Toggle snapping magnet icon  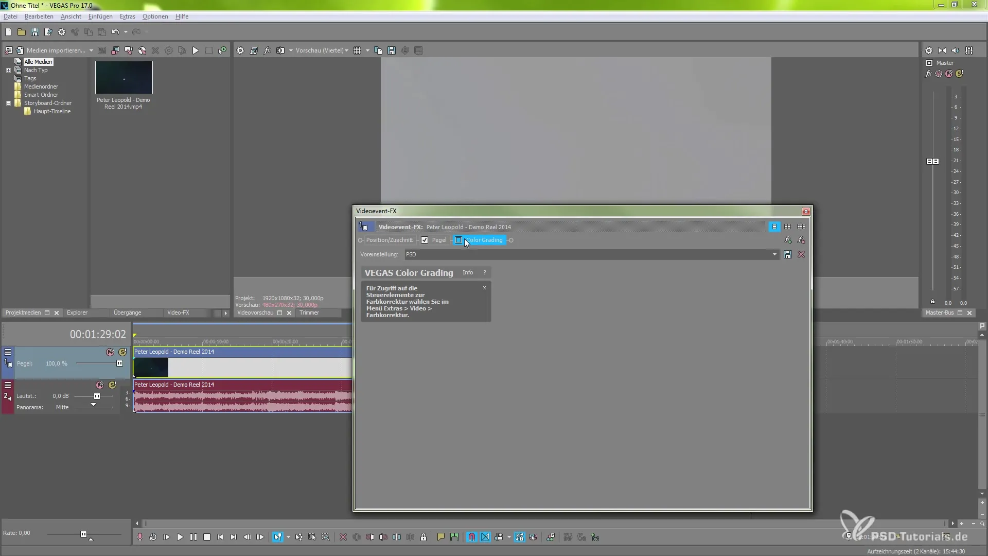(x=472, y=537)
